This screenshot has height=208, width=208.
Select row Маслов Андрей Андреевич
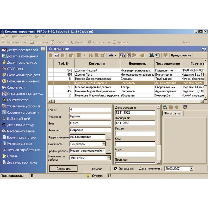point(126,87)
